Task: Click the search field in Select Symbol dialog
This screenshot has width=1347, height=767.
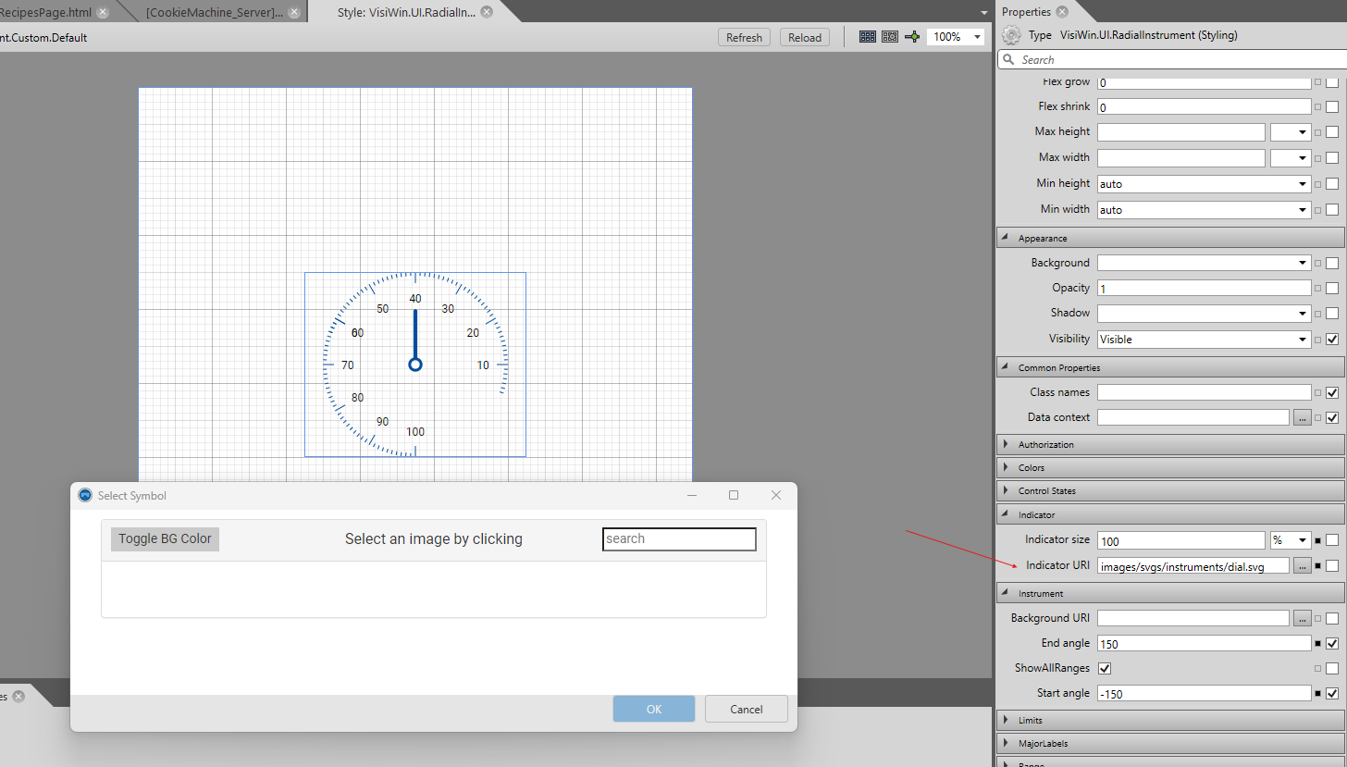Action: pos(679,538)
